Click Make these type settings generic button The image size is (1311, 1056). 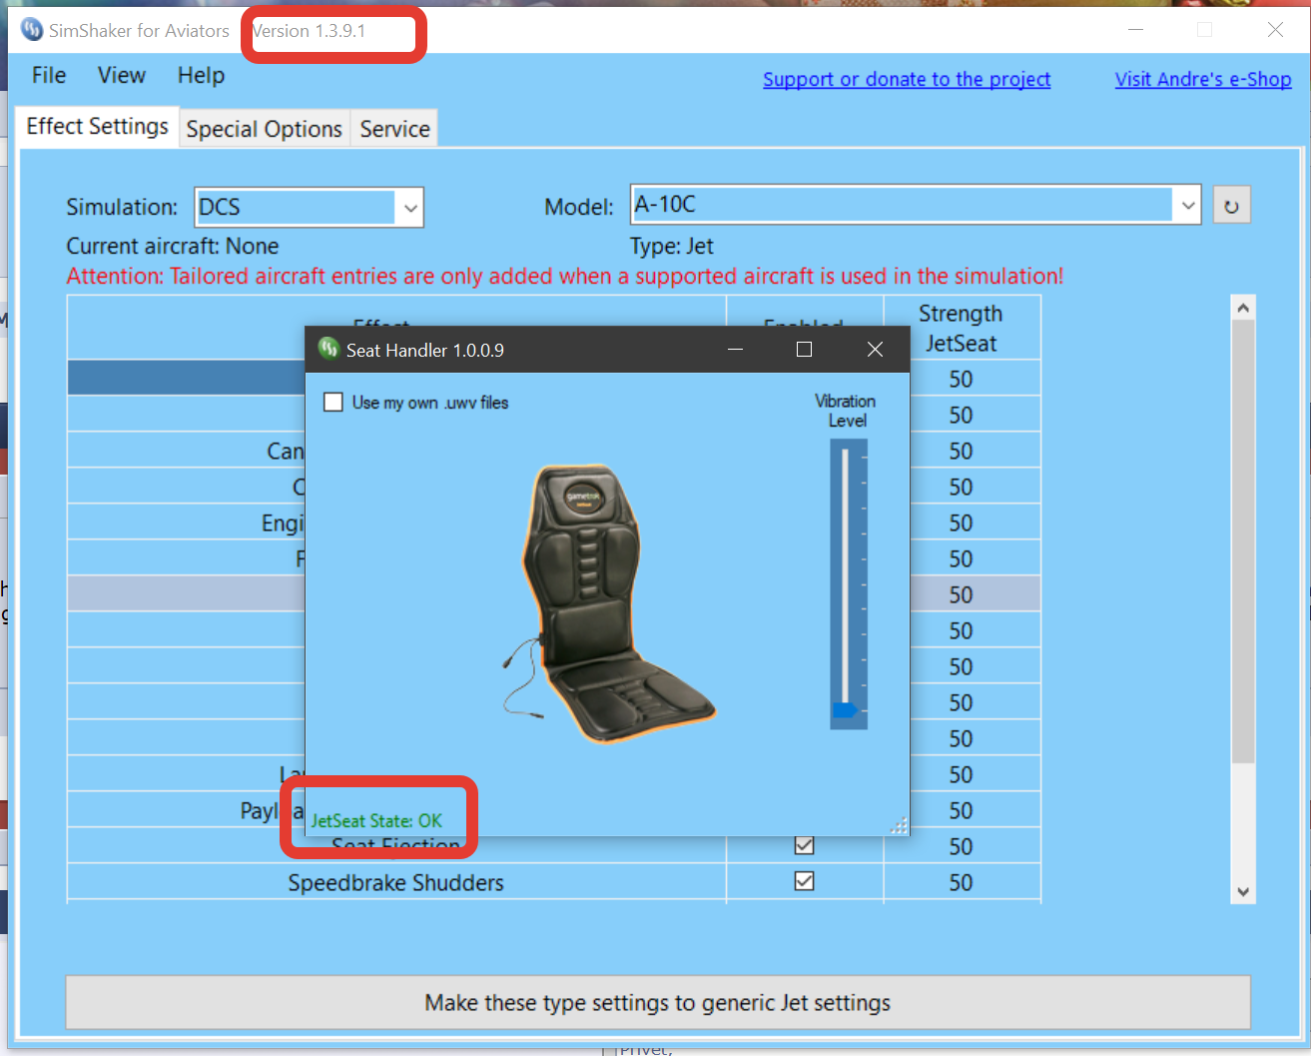(x=658, y=1002)
